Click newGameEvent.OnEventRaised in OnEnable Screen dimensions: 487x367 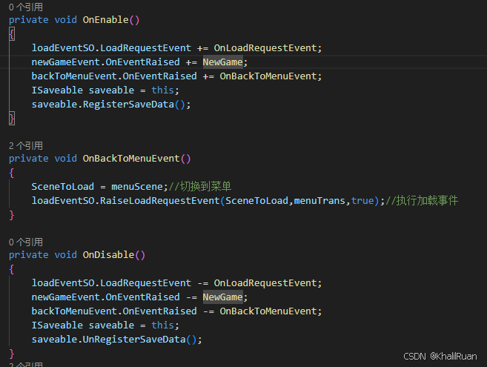pos(105,62)
